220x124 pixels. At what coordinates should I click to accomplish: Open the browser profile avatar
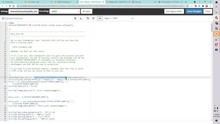207,6
